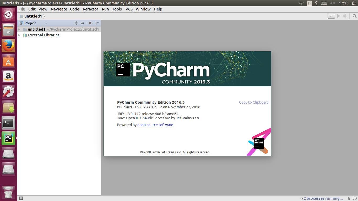Open the En keyboard layout indicator

click(310, 3)
